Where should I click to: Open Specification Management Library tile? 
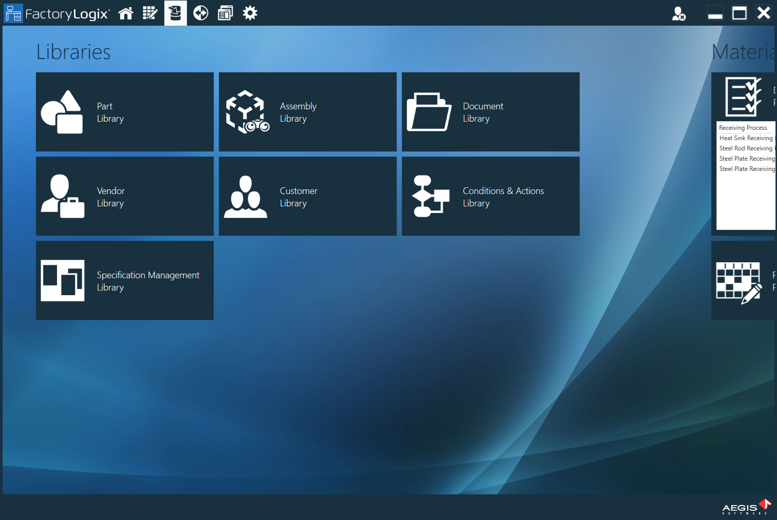pyautogui.click(x=125, y=280)
